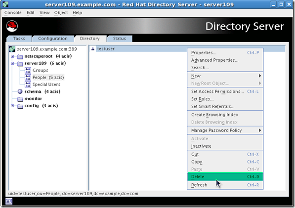Choose Inactivate from context menu
This screenshot has height=208, width=295.
225,146
